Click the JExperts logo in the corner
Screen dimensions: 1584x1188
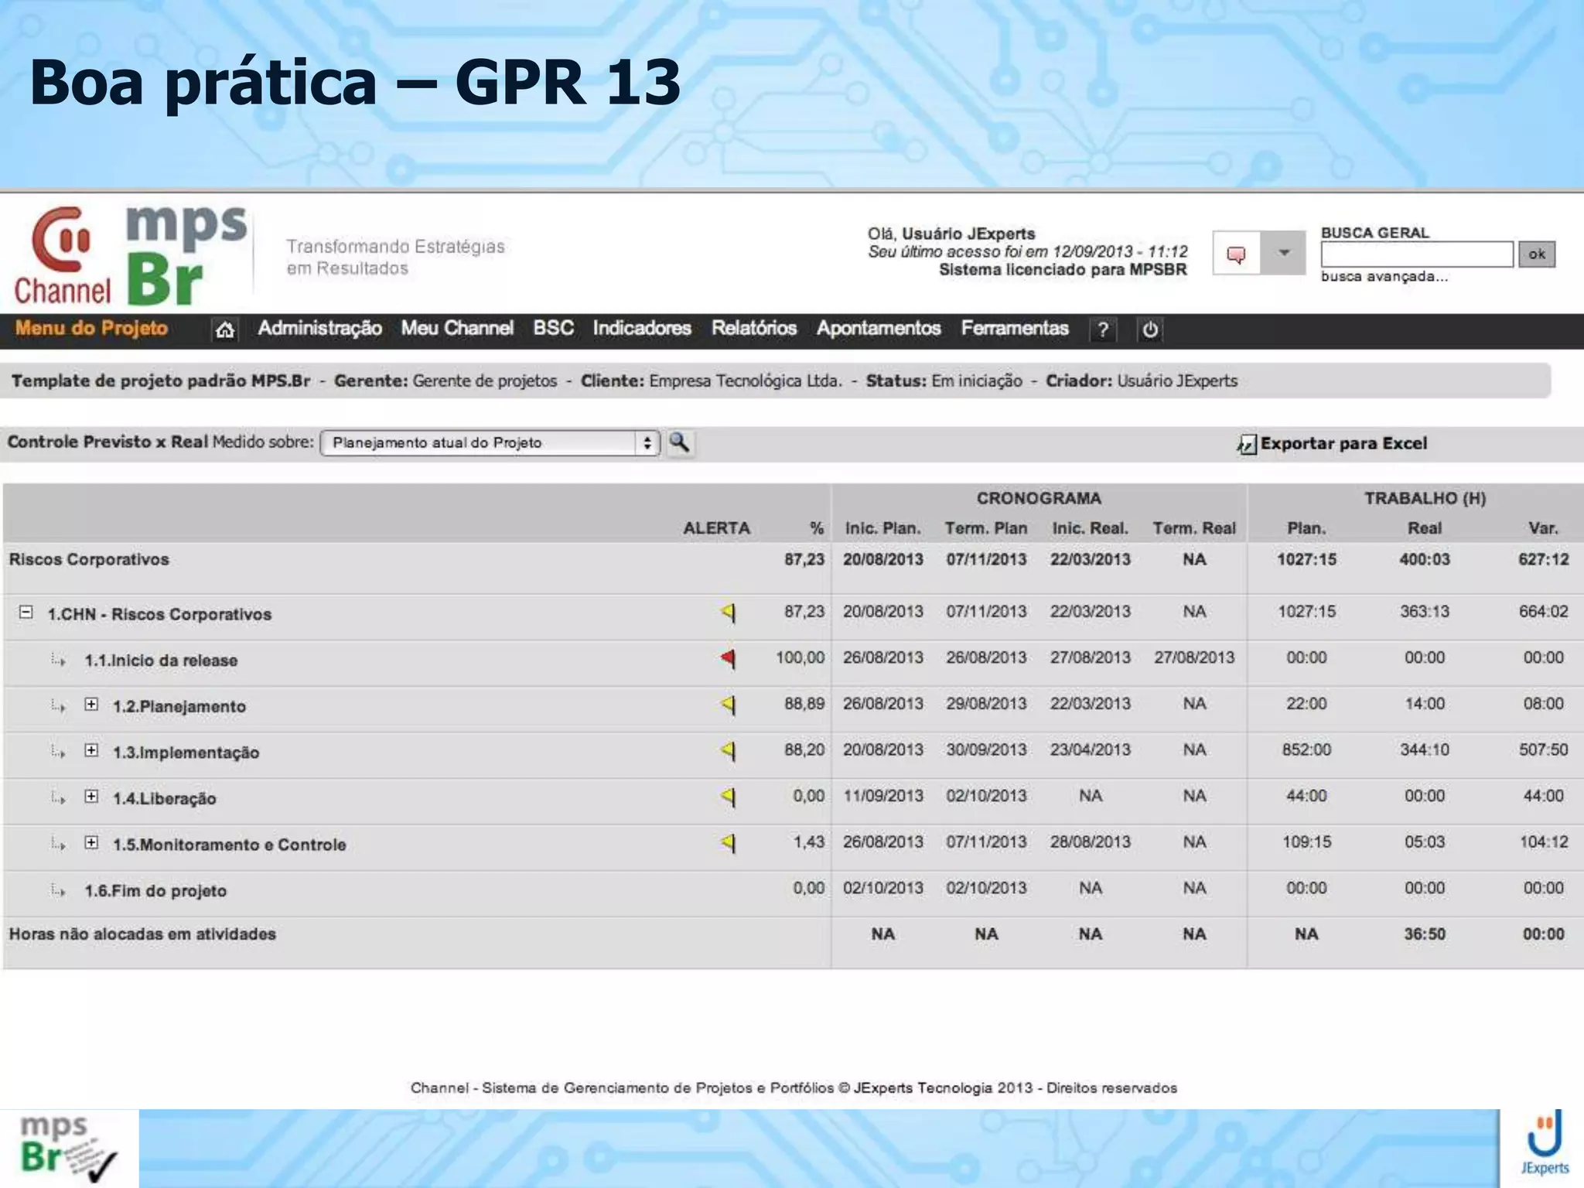pyautogui.click(x=1545, y=1144)
